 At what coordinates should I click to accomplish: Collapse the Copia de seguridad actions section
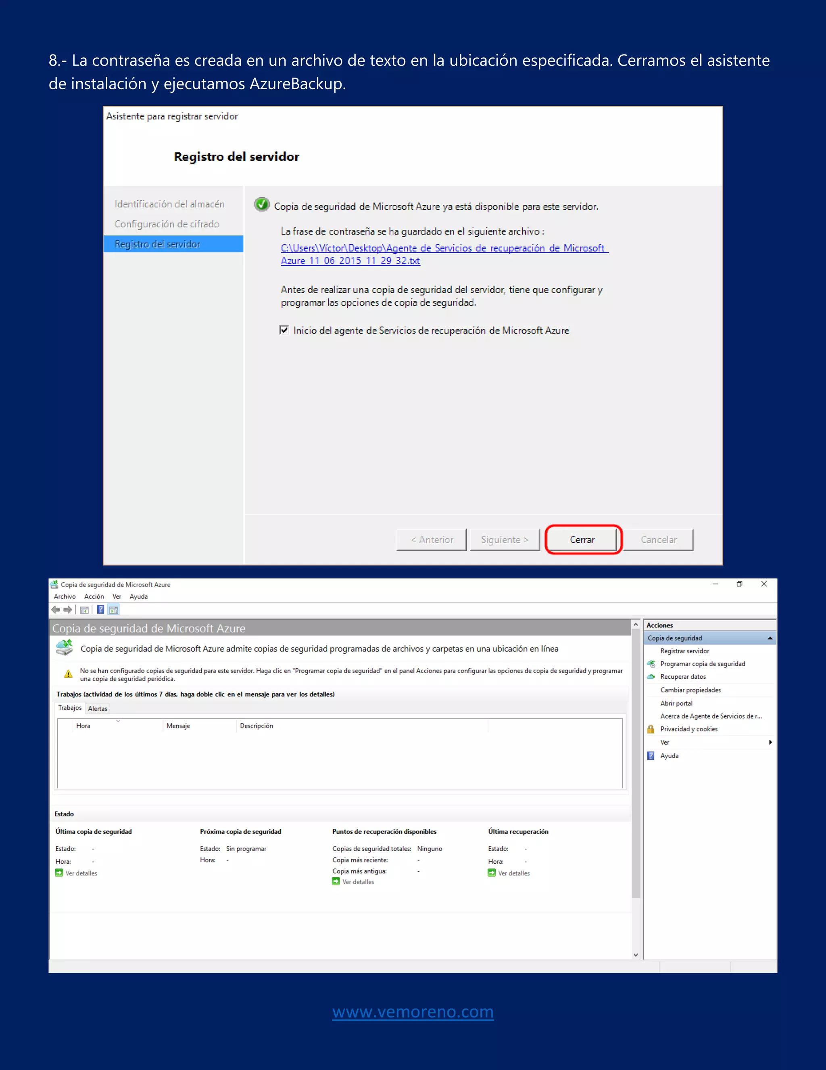coord(770,638)
